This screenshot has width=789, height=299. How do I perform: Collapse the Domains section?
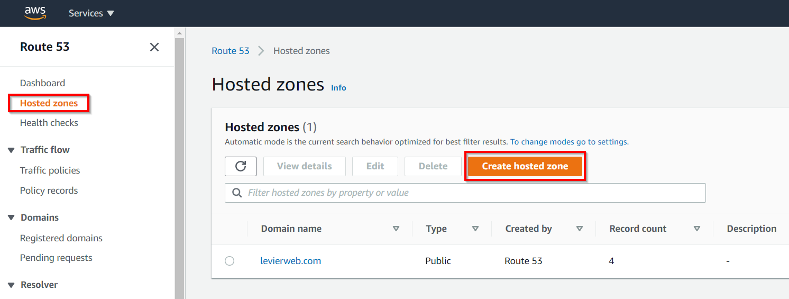11,218
